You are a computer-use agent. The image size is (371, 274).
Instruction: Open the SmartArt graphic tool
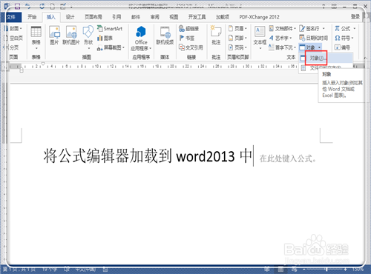pyautogui.click(x=110, y=28)
